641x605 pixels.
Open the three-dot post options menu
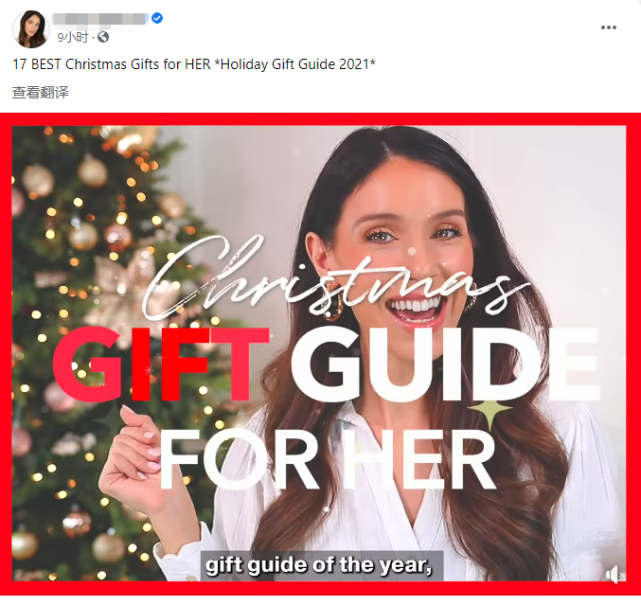coord(608,27)
